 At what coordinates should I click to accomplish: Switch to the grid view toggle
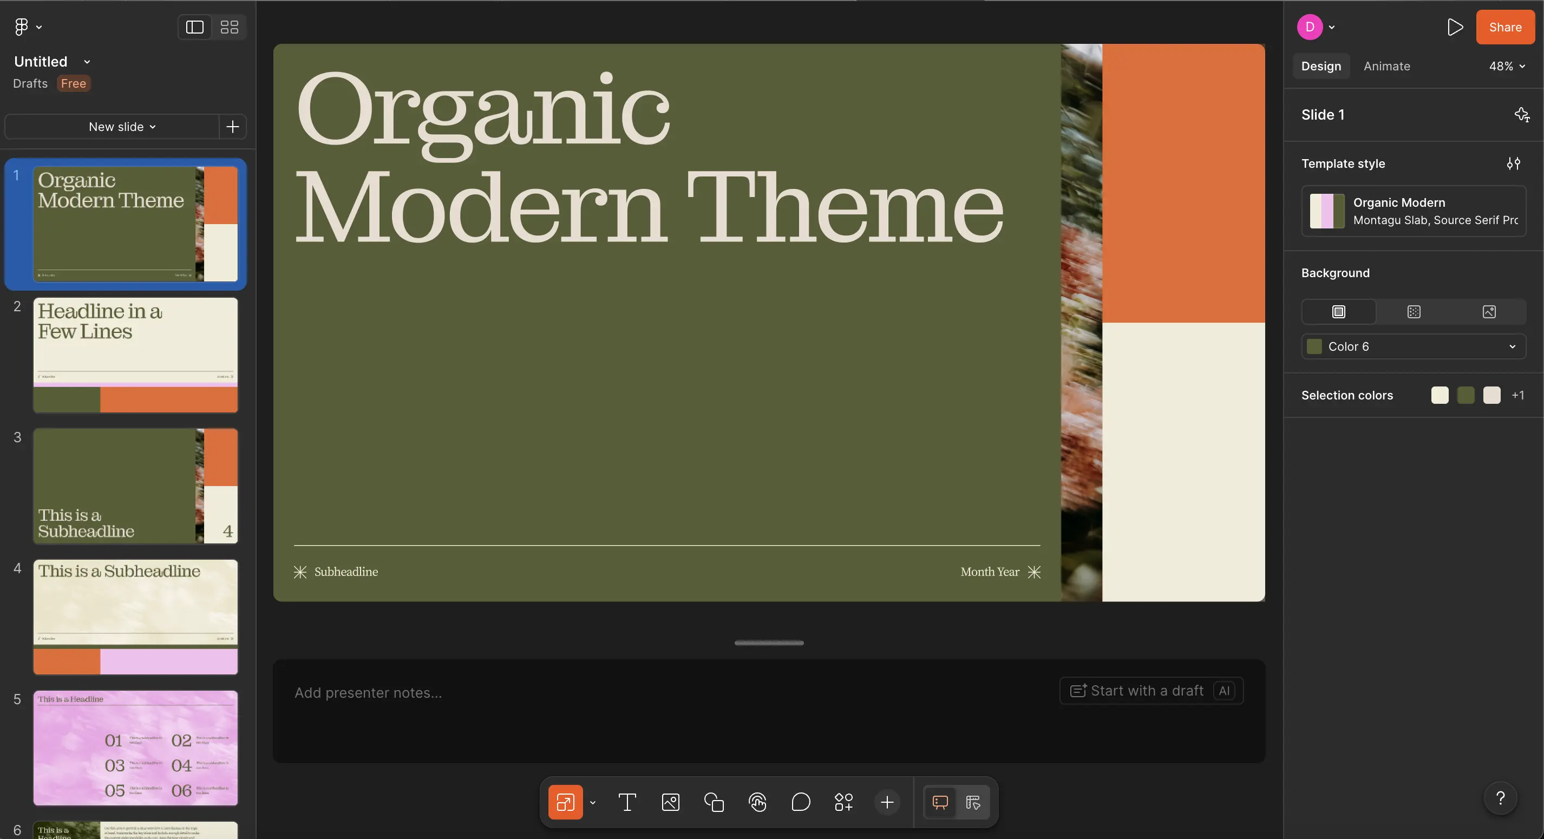click(230, 27)
